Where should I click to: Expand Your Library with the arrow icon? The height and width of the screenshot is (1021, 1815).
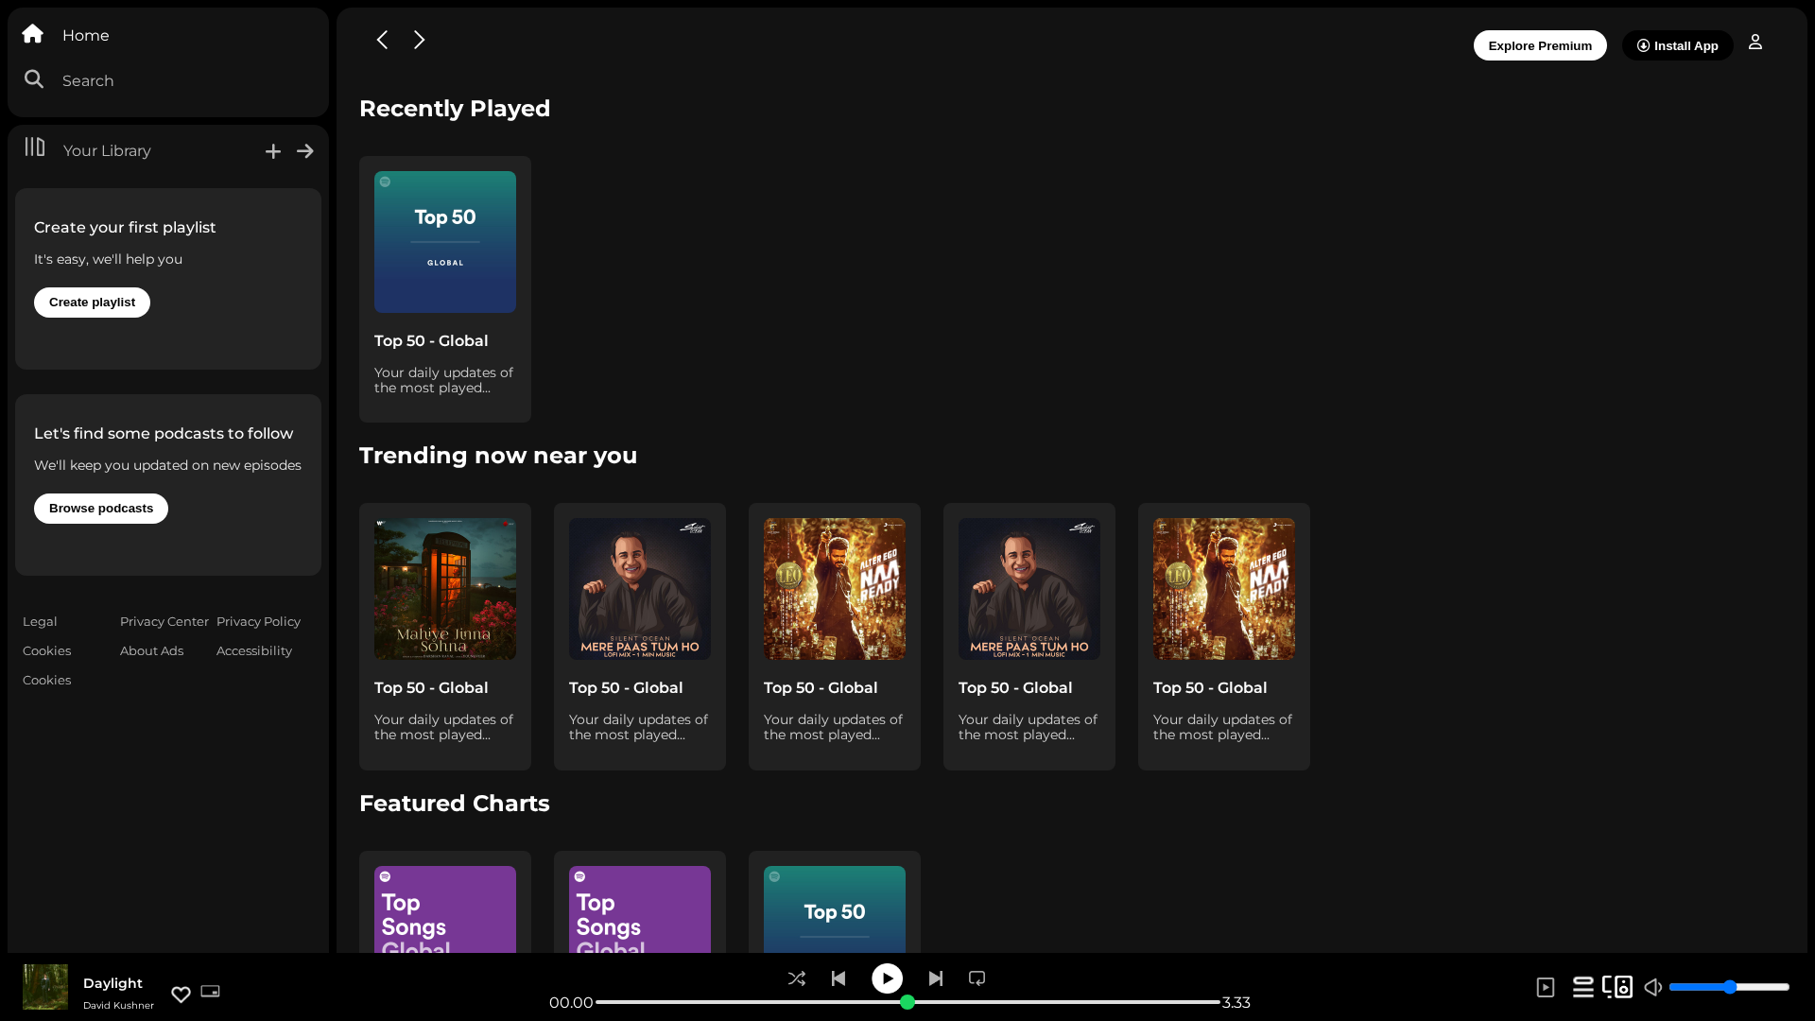point(305,151)
